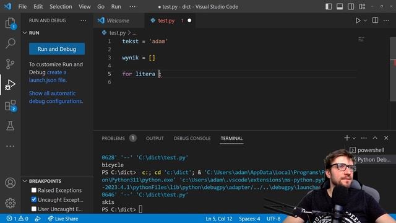Split the editor right
Image resolution: width=396 pixels, height=223 pixels.
(376, 20)
